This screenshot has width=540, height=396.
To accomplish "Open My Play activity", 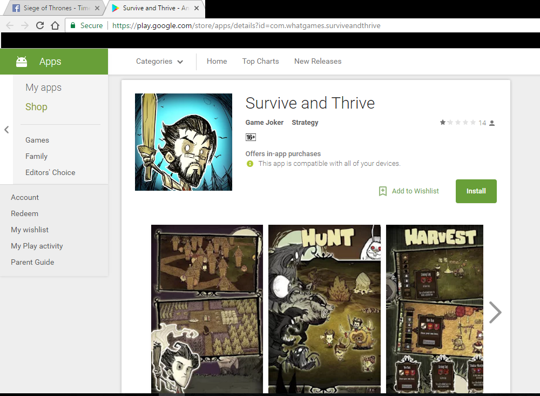I will pyautogui.click(x=37, y=246).
